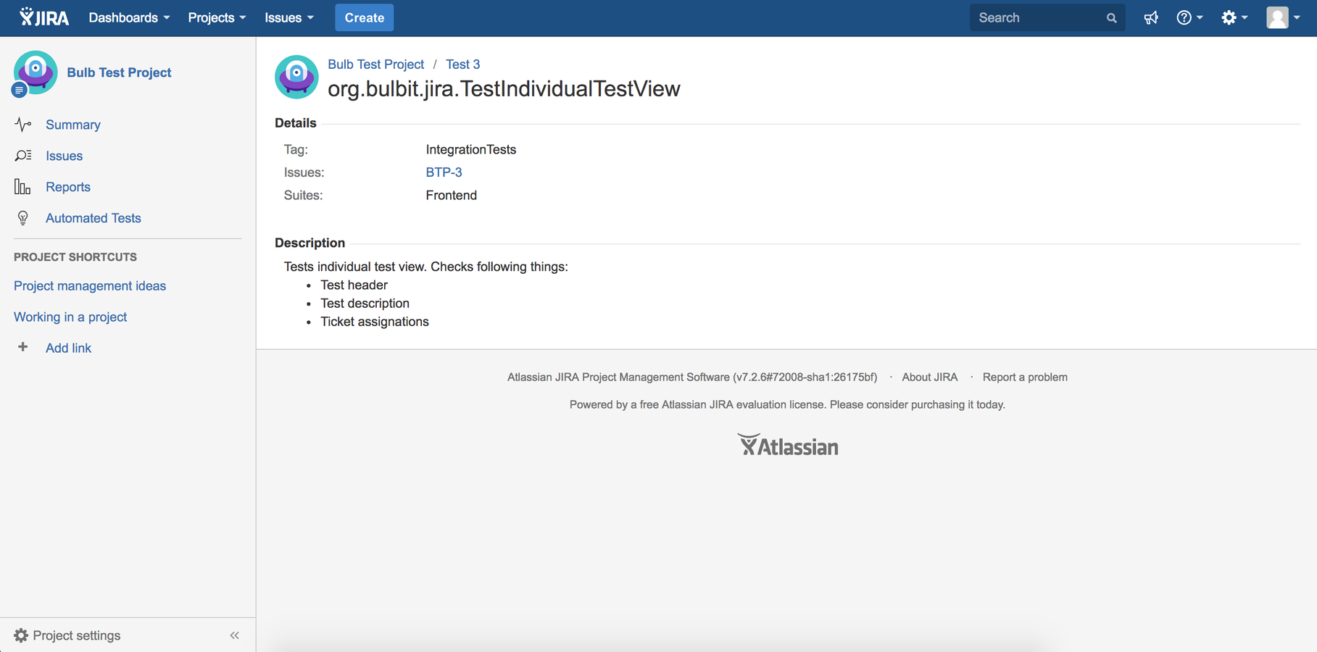This screenshot has height=652, width=1317.
Task: Click the About JIRA footer link
Action: point(929,377)
